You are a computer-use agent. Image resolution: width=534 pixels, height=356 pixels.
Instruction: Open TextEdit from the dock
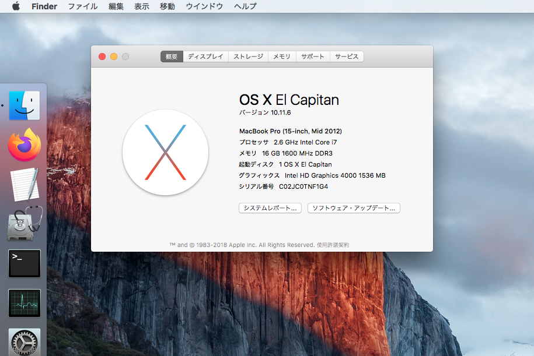[25, 185]
